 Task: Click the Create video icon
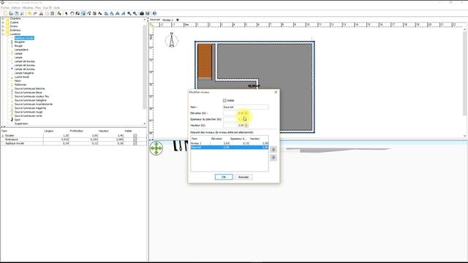148,13
